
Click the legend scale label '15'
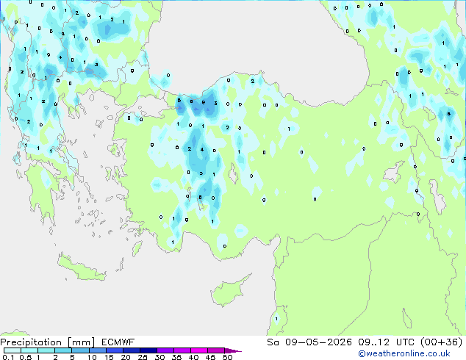point(109,357)
